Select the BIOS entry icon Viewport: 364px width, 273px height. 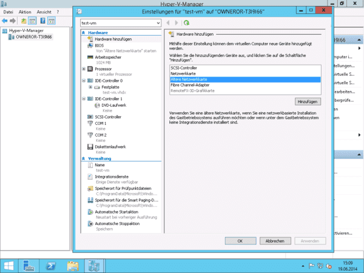coord(90,45)
